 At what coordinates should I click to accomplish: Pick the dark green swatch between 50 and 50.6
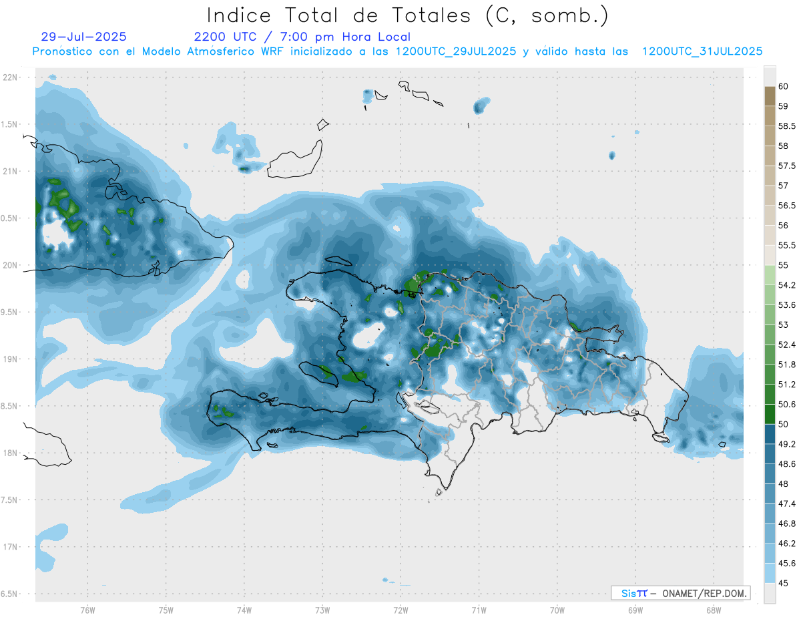click(770, 414)
